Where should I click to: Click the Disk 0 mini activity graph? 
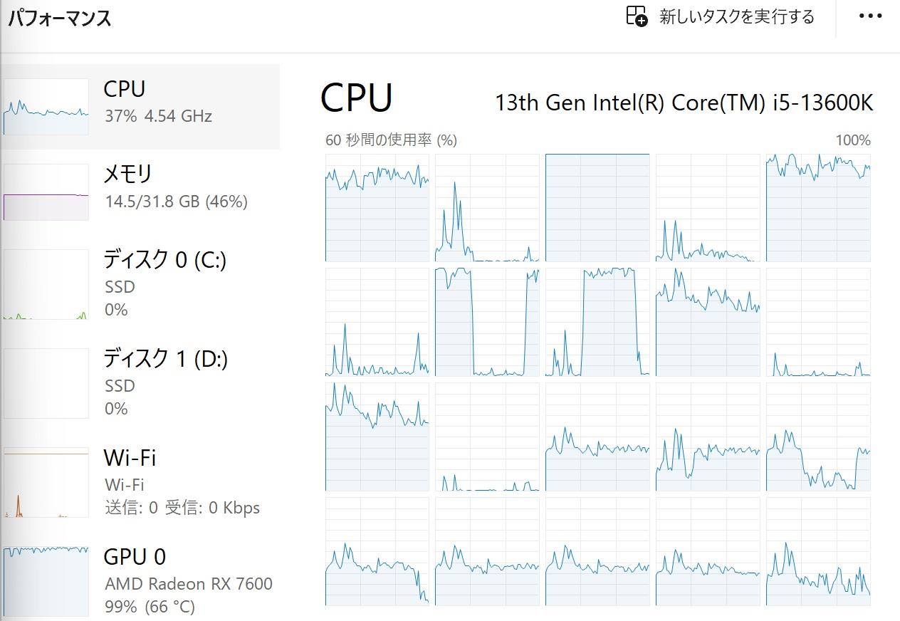click(46, 284)
